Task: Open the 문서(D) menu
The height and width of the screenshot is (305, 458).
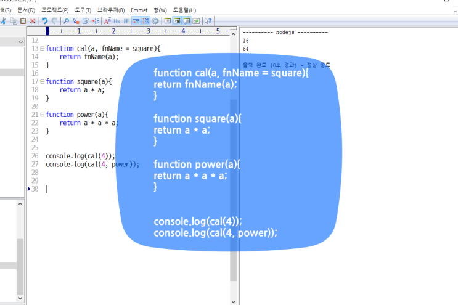Action: coord(27,10)
